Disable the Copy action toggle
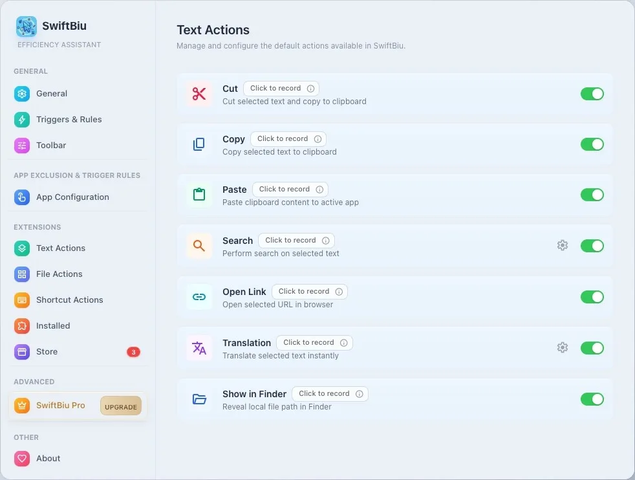This screenshot has width=635, height=480. pyautogui.click(x=592, y=144)
